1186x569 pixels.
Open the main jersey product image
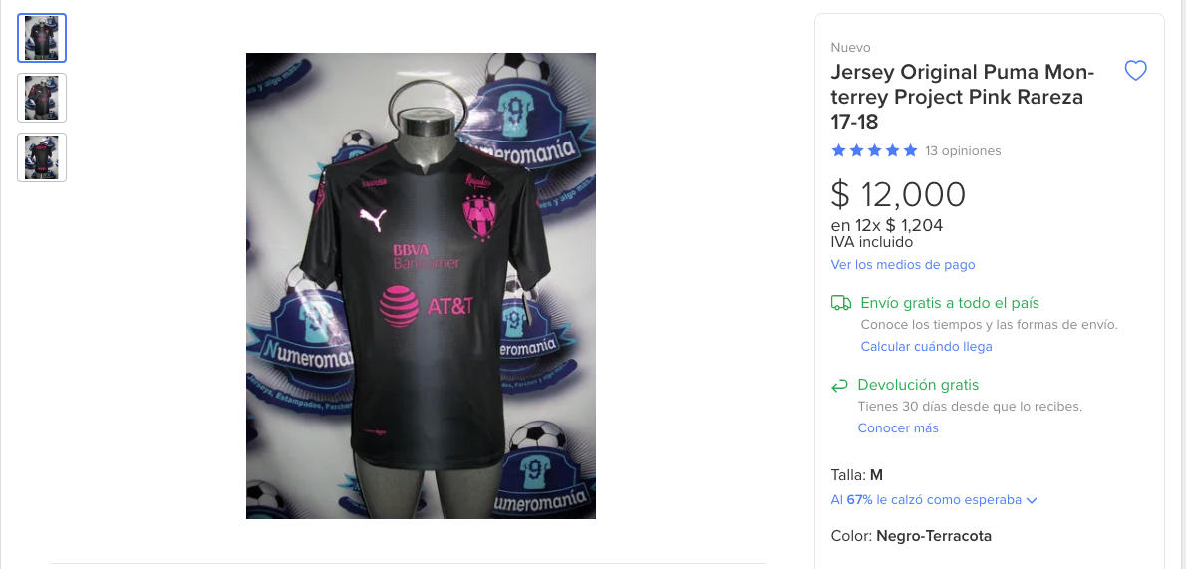[x=421, y=286]
